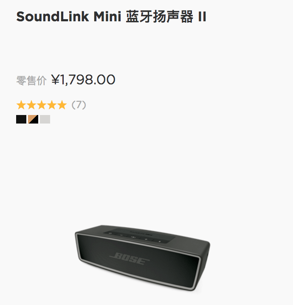The image size is (293, 305).
Task: Click the fourth yellow rating star
Action: point(52,105)
